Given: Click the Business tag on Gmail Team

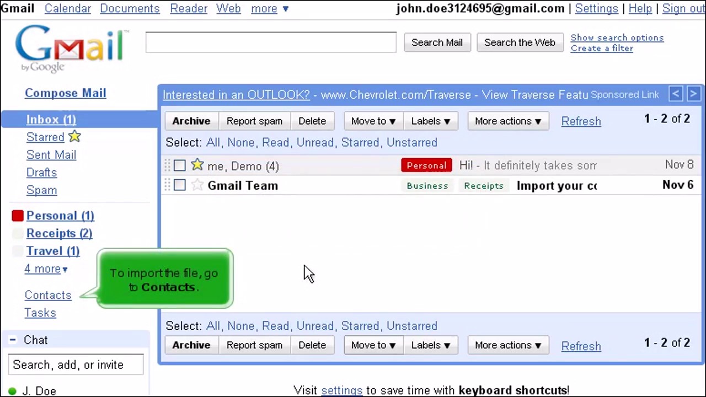Looking at the screenshot, I should point(427,186).
